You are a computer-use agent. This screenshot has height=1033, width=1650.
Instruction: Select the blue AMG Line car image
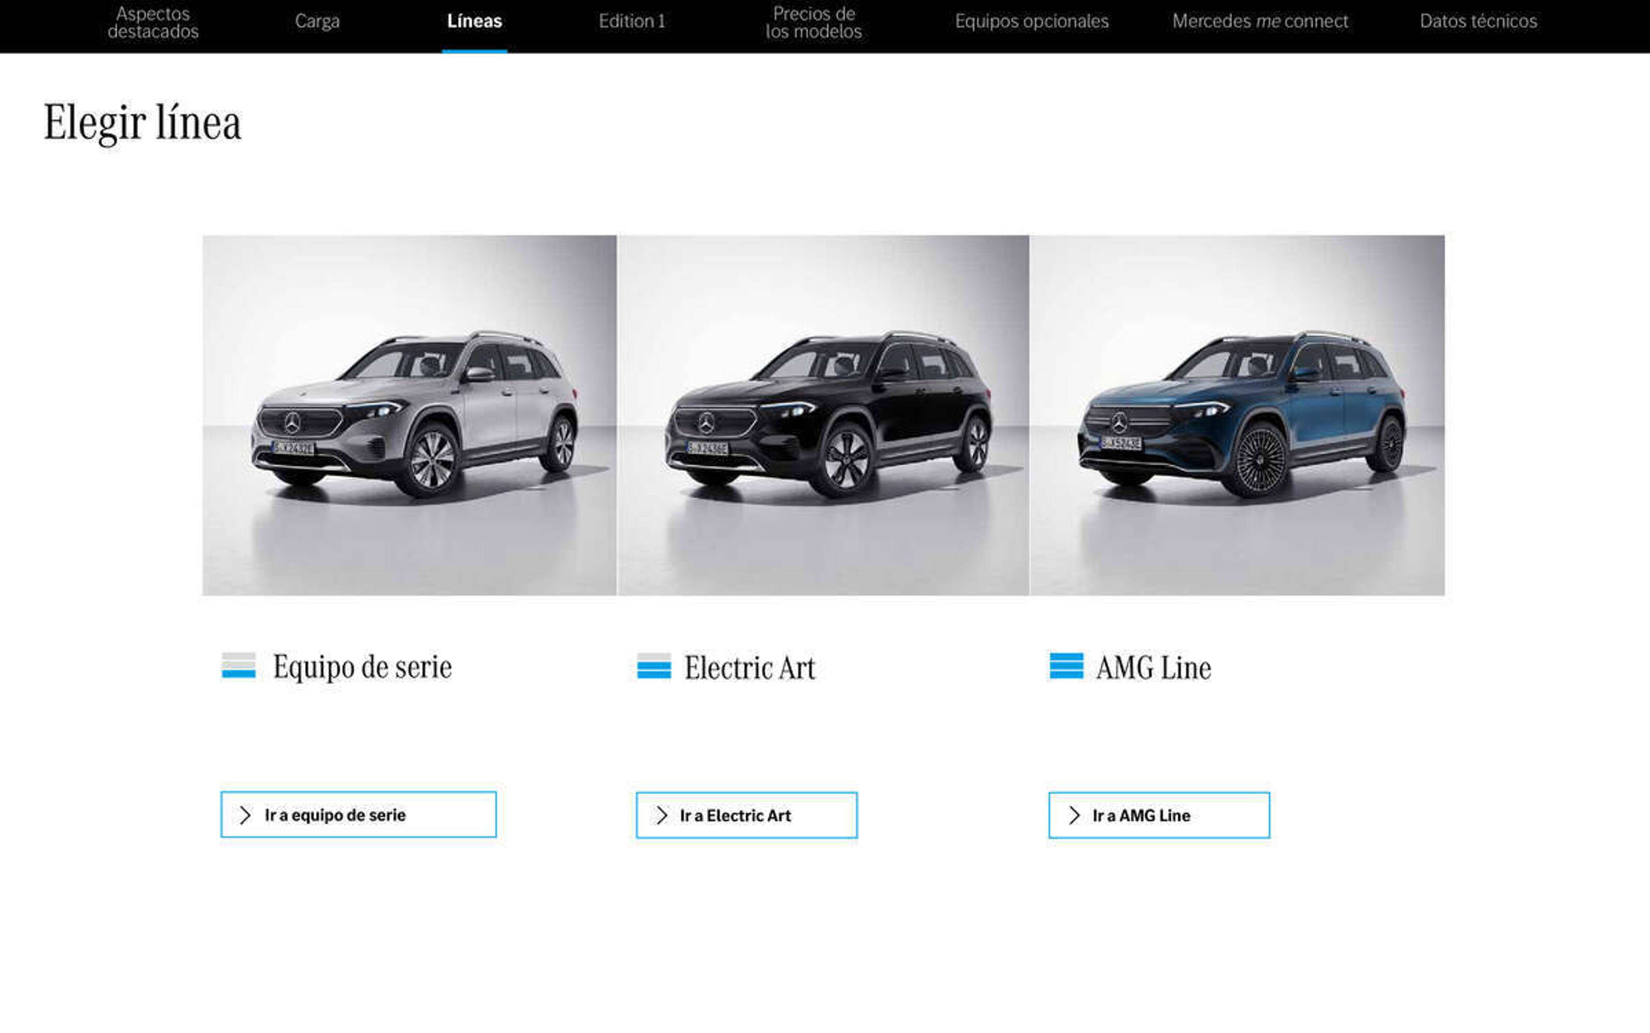pyautogui.click(x=1237, y=415)
